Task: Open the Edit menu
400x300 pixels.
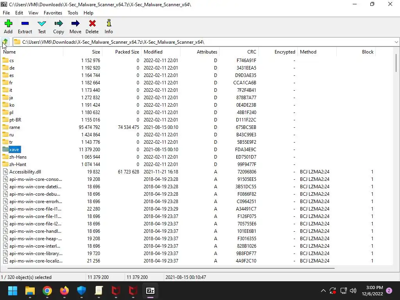Action: point(19,13)
